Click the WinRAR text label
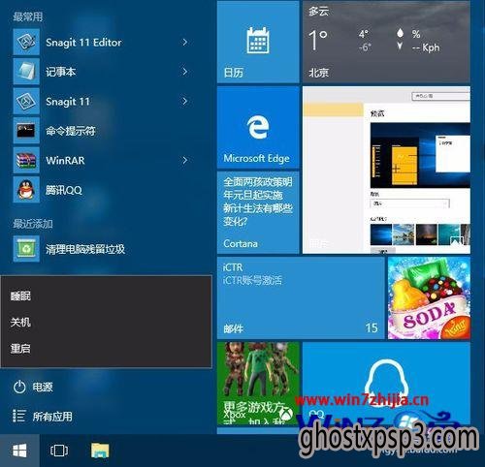 pyautogui.click(x=65, y=161)
